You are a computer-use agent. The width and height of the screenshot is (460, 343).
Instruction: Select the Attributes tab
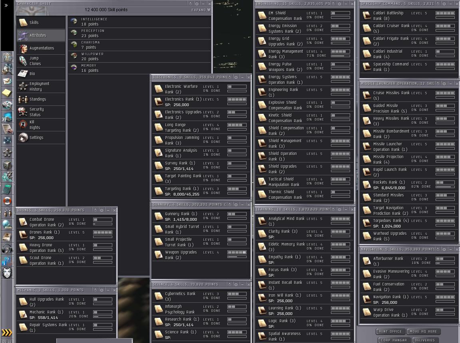pos(41,35)
